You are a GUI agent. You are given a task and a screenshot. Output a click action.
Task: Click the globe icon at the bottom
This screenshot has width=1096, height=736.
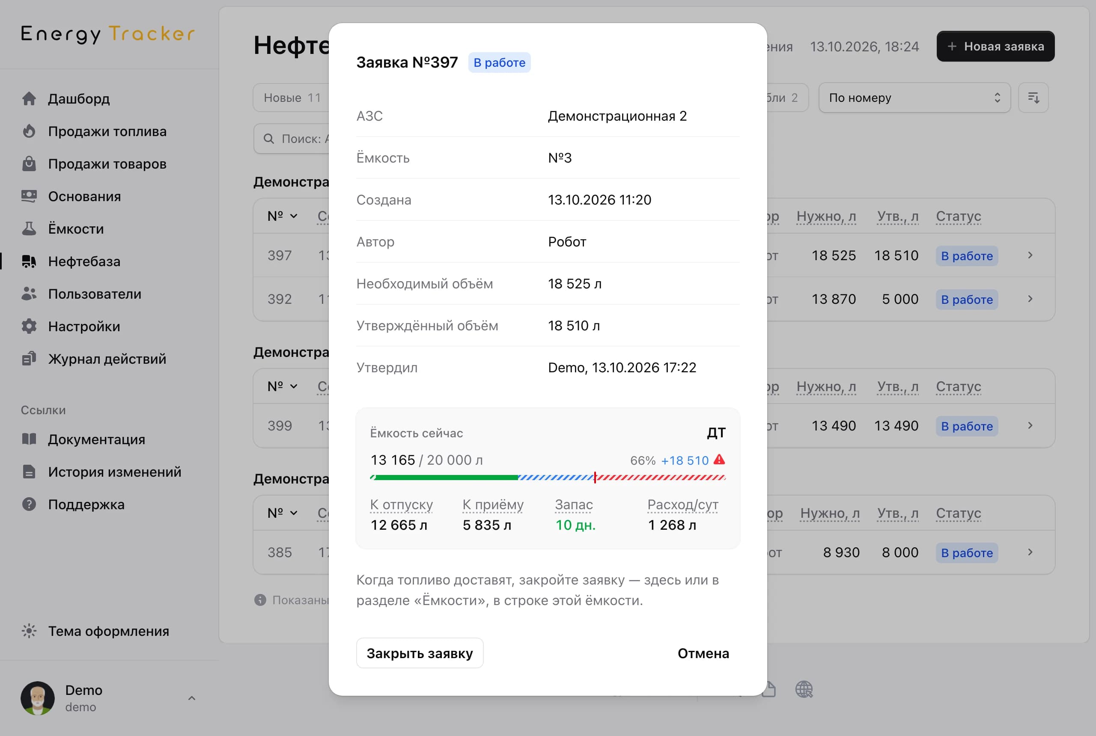coord(804,689)
